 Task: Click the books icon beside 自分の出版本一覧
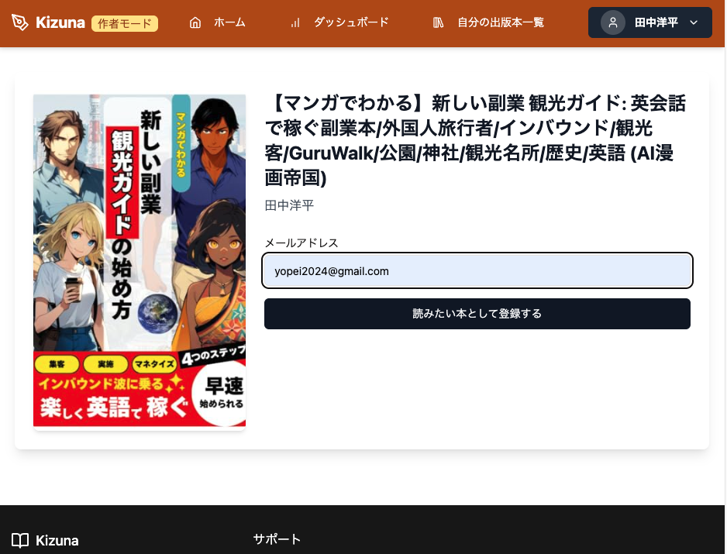pos(439,22)
